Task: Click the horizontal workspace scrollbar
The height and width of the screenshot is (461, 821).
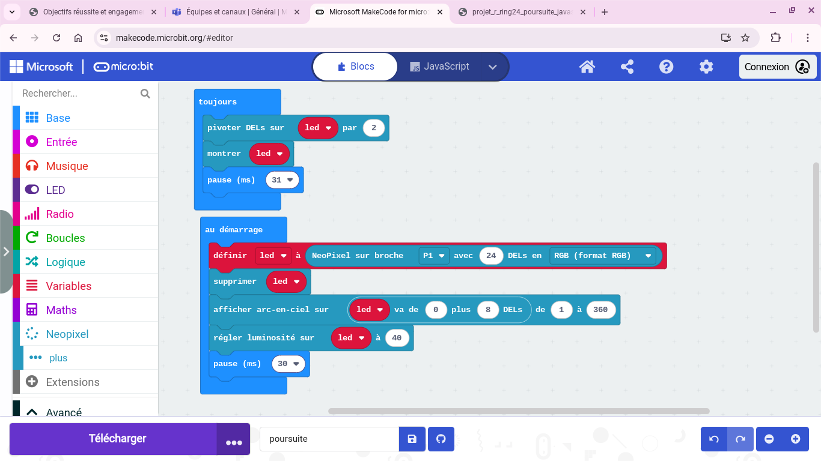Action: tap(519, 411)
